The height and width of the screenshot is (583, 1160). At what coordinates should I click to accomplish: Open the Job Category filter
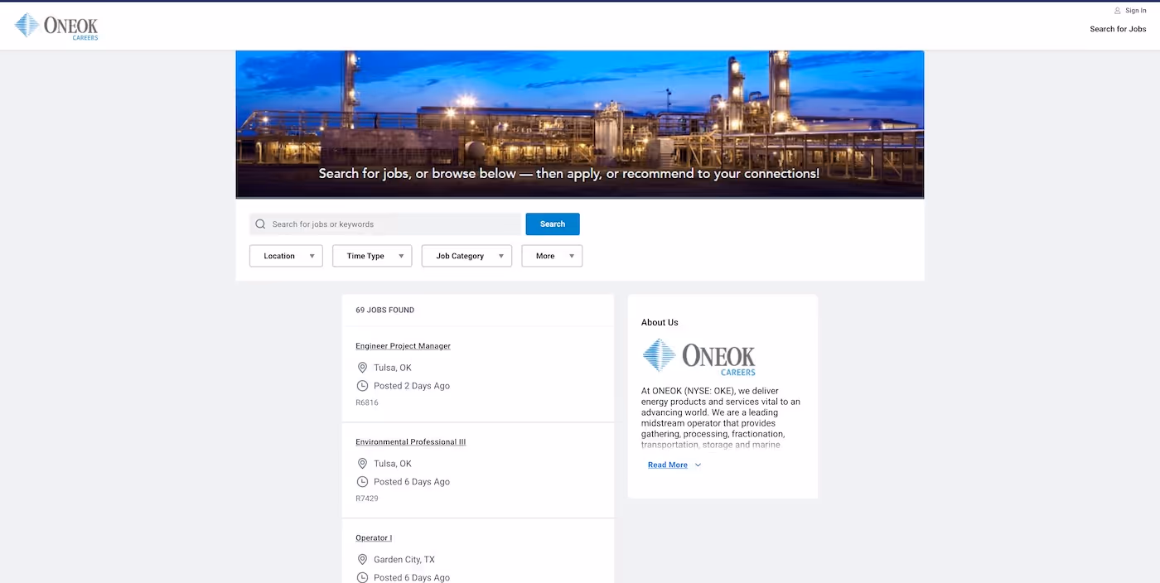point(466,256)
